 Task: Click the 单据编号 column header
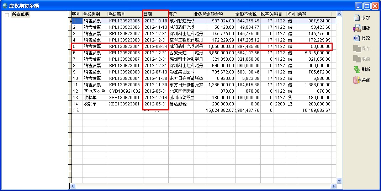(x=125, y=14)
